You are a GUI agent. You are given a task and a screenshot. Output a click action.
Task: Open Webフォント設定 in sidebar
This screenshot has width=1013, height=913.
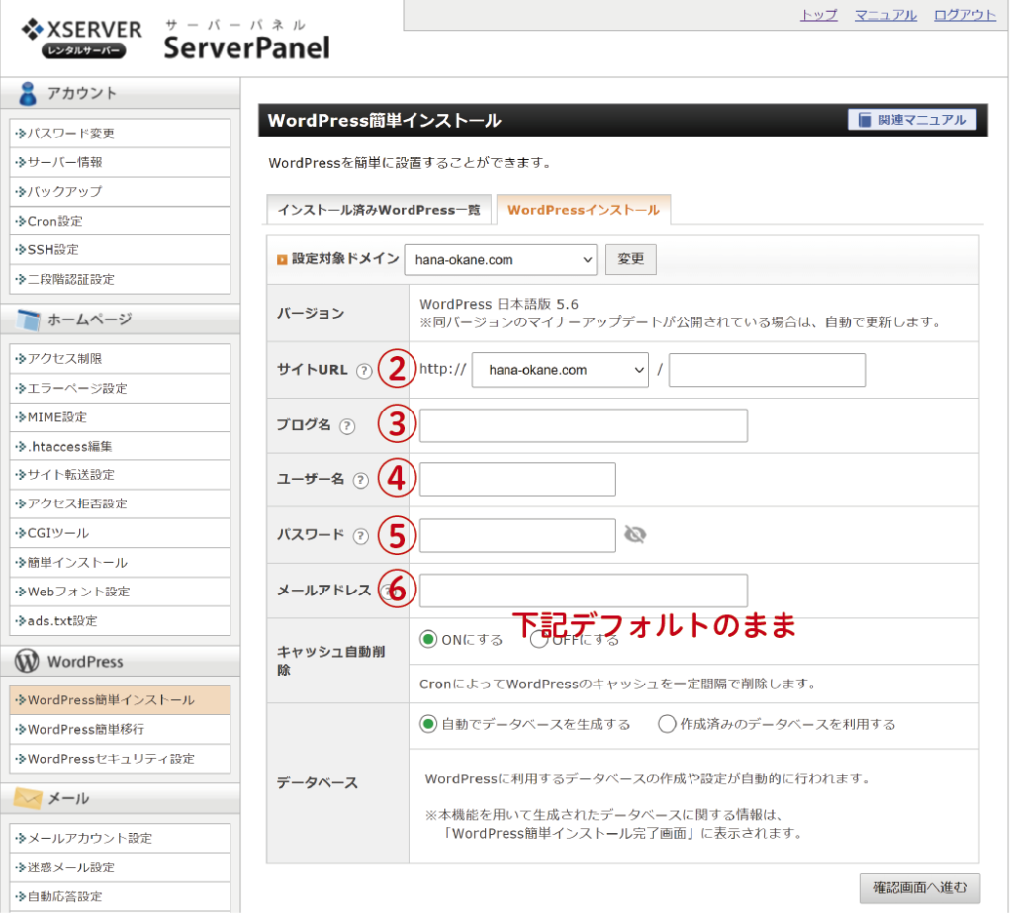tap(120, 592)
